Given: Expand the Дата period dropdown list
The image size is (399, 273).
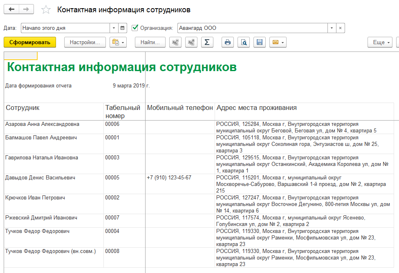Looking at the screenshot, I should click(x=114, y=28).
